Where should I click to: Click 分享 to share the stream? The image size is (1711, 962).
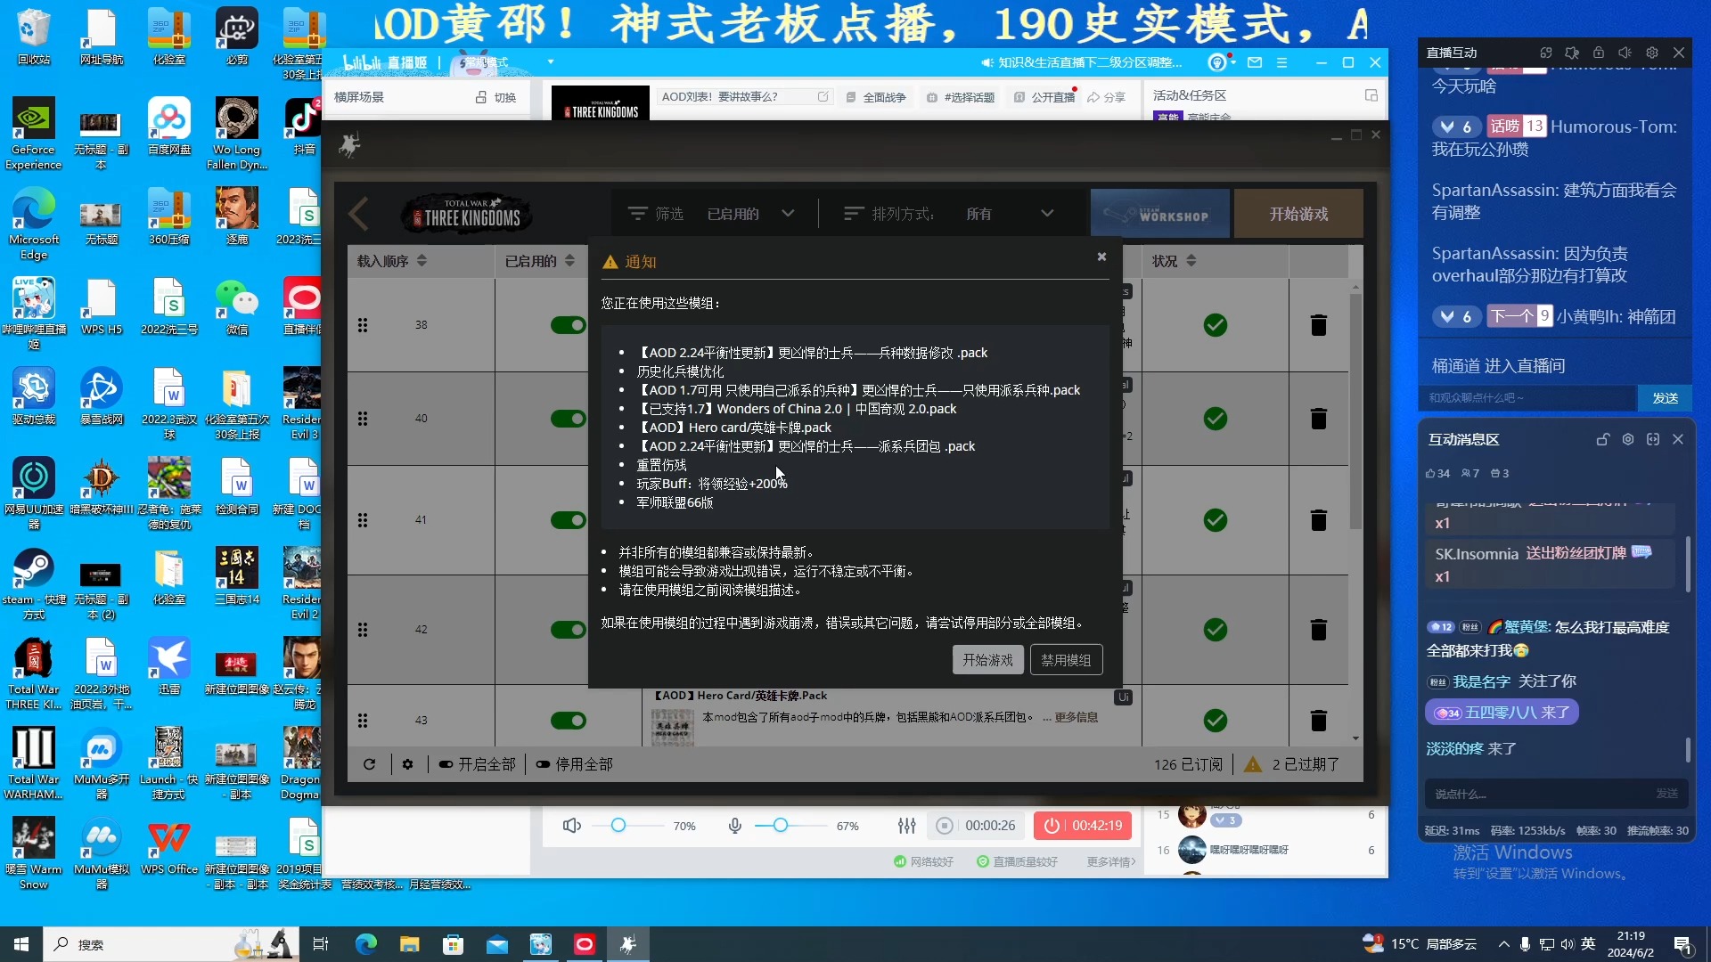click(x=1106, y=97)
